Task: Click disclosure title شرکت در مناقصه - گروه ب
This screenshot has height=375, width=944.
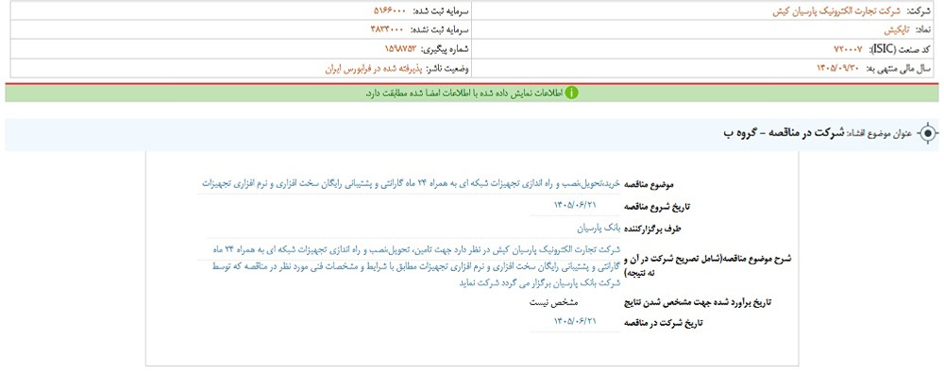Action: pos(784,132)
